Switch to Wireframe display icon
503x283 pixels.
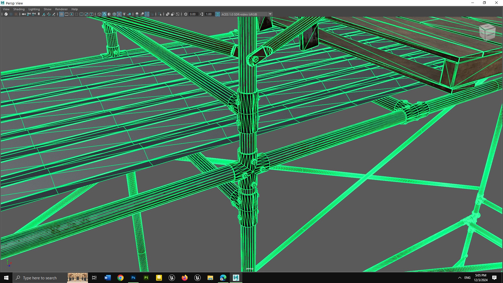99,14
